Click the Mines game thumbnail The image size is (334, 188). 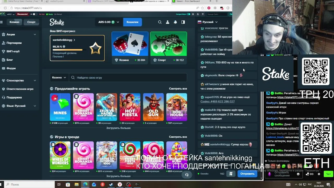click(x=60, y=107)
